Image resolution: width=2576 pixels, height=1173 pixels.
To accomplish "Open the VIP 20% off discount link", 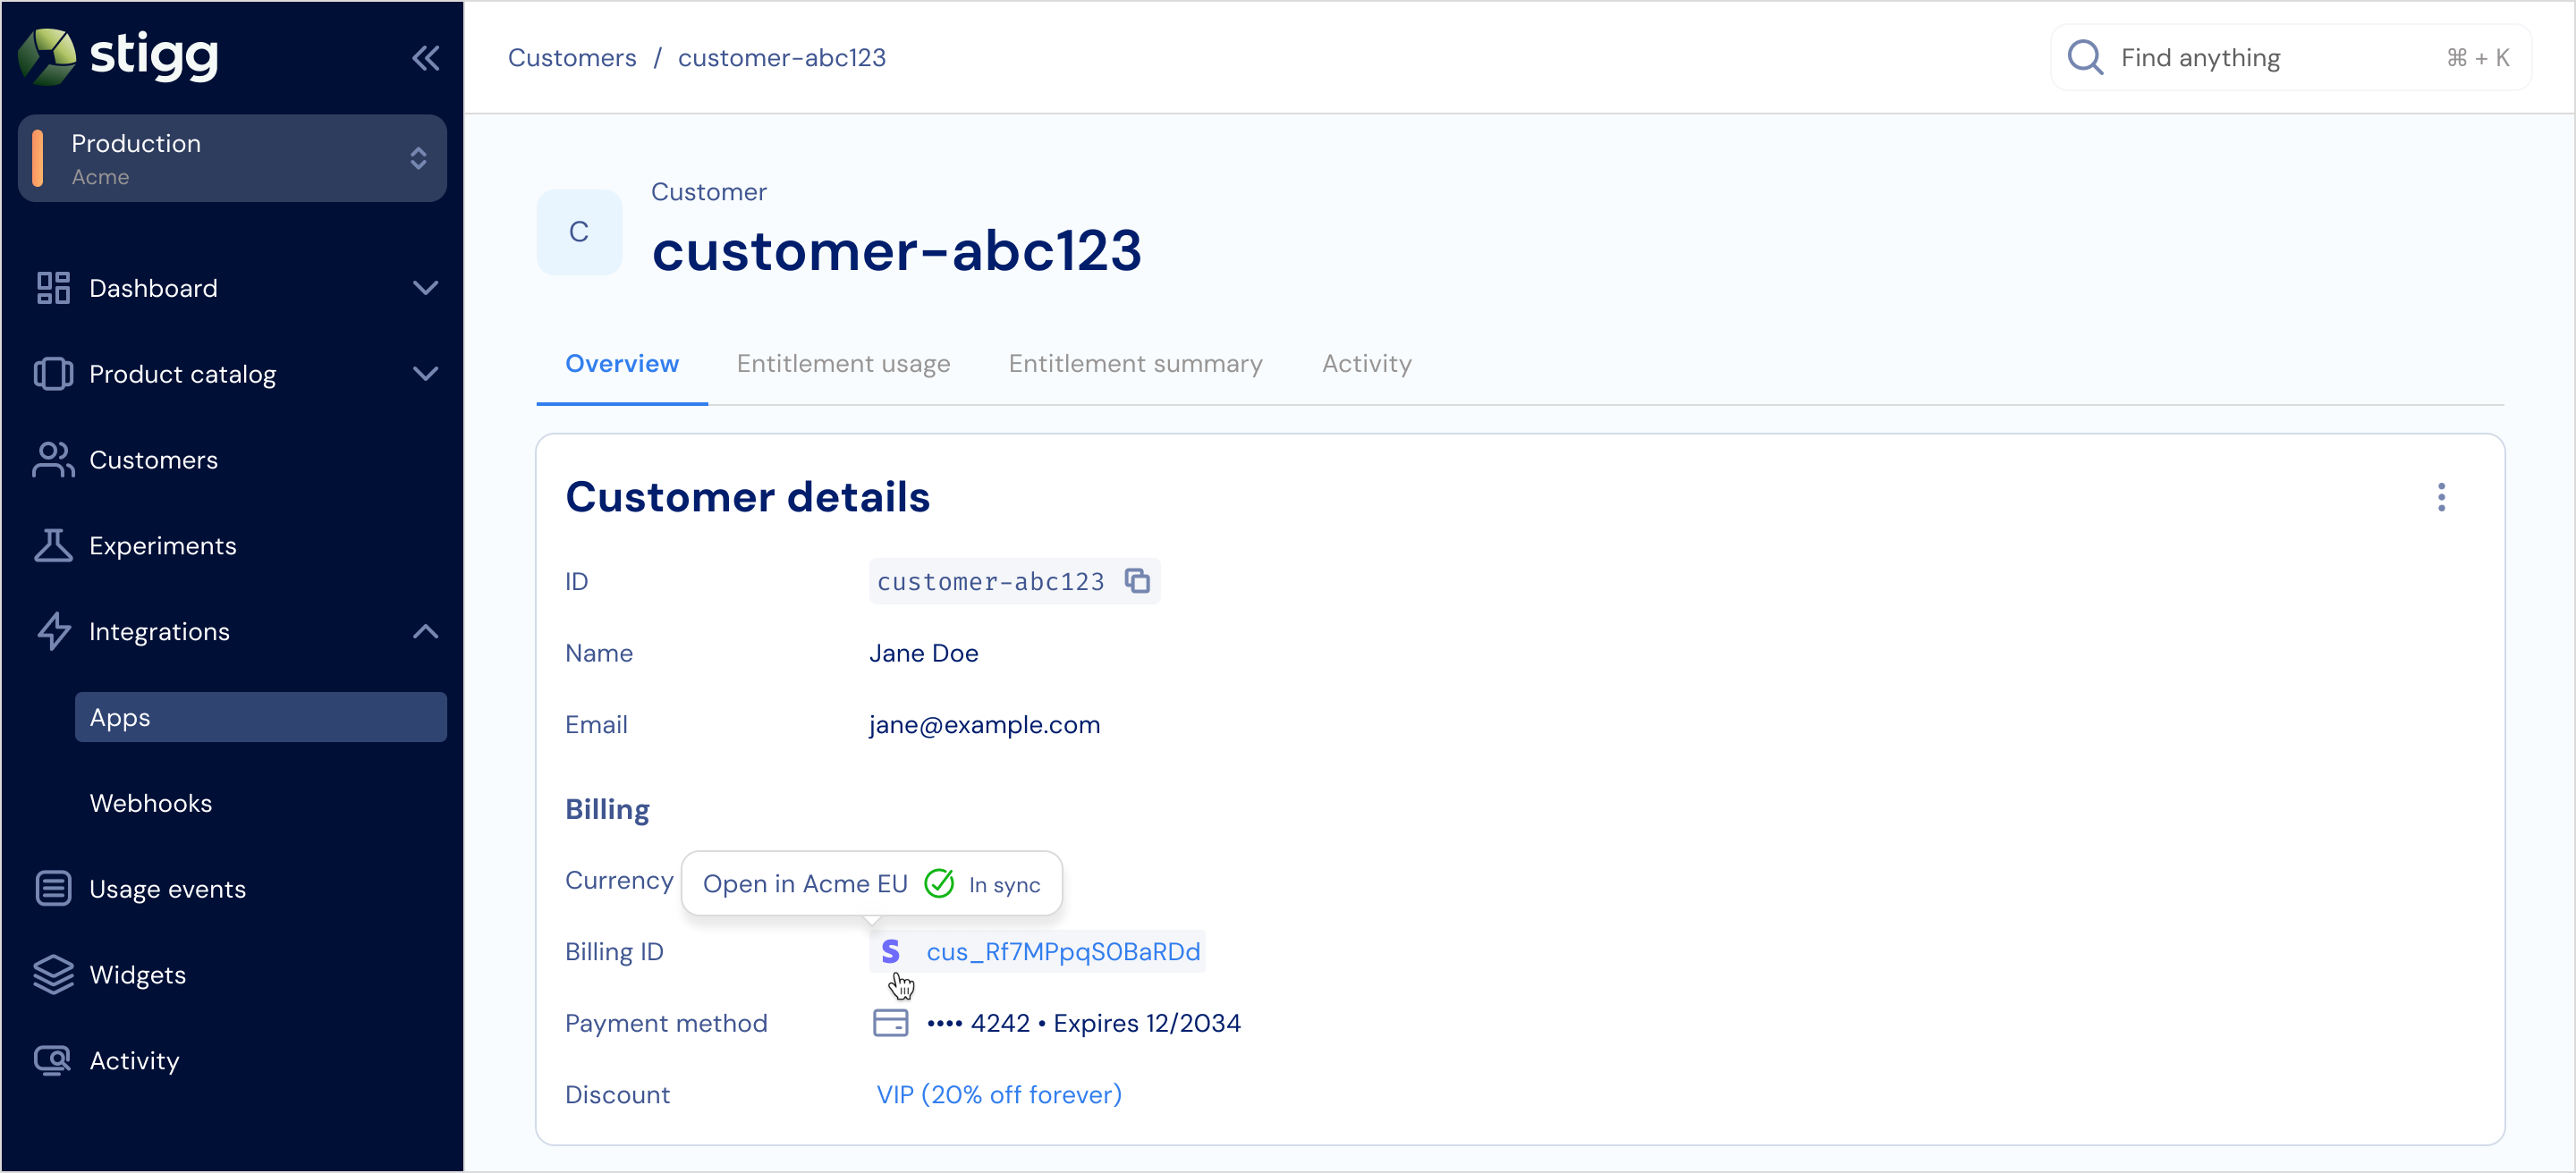I will [x=998, y=1094].
